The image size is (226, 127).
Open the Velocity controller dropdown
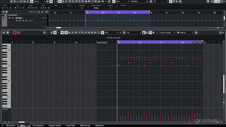[185, 33]
